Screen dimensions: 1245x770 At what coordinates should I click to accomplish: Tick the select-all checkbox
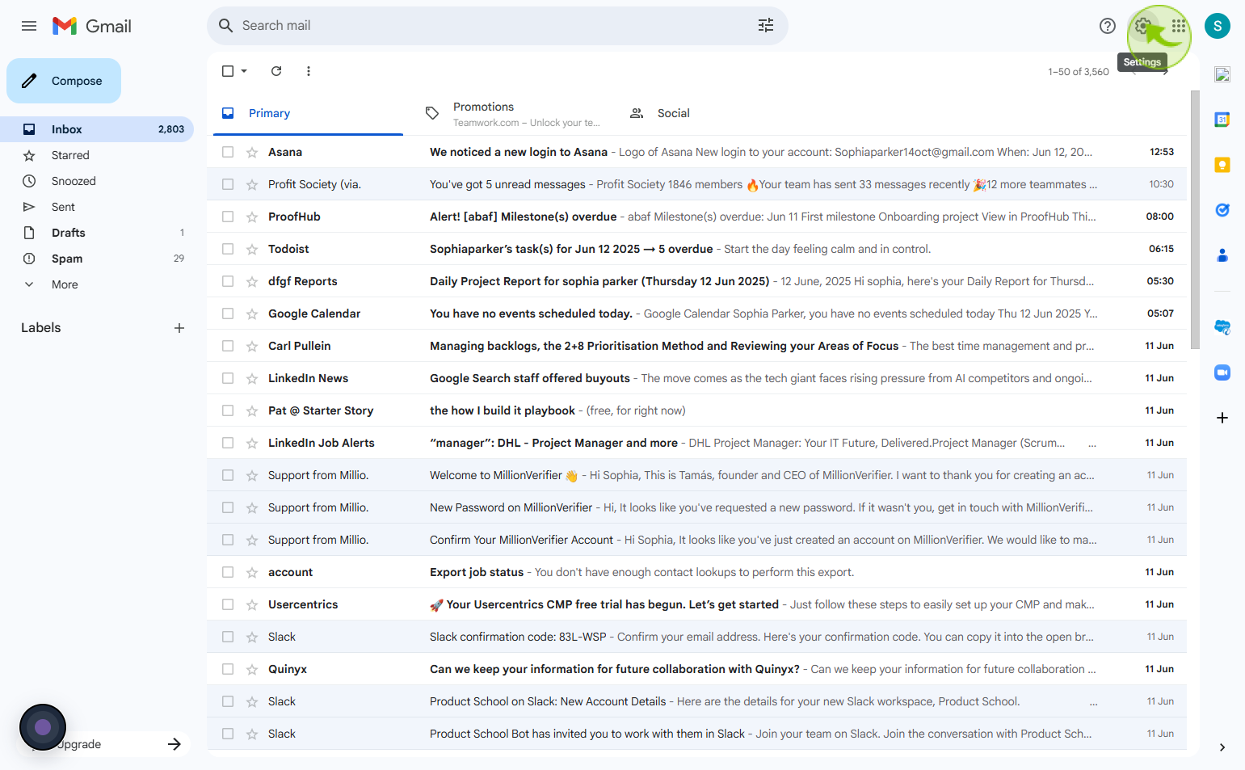pos(228,71)
